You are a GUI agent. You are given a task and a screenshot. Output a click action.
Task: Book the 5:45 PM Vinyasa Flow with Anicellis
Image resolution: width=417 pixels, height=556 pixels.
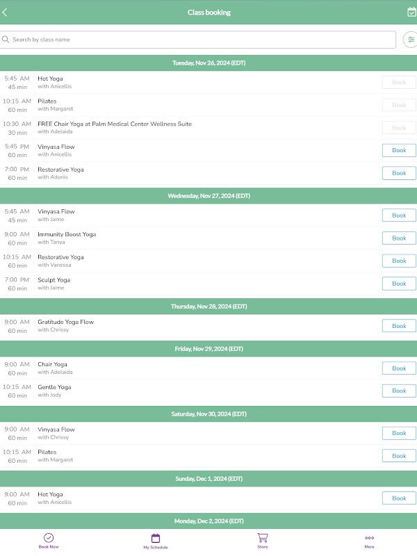coord(399,150)
